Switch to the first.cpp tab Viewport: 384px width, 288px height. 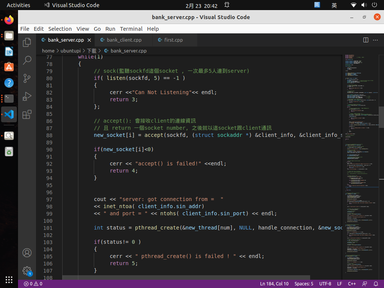[173, 40]
